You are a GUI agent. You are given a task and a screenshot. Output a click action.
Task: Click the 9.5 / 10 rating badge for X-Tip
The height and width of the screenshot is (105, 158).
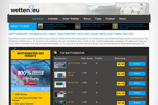click(x=121, y=93)
